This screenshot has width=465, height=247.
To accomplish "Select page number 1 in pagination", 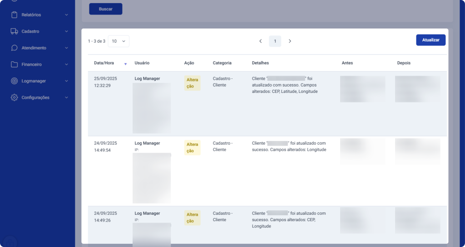I will (275, 41).
